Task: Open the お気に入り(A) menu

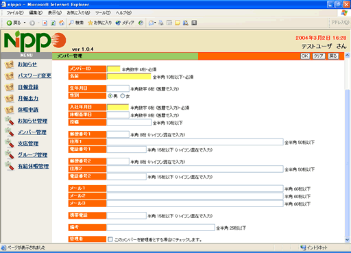Action: pyautogui.click(x=78, y=13)
